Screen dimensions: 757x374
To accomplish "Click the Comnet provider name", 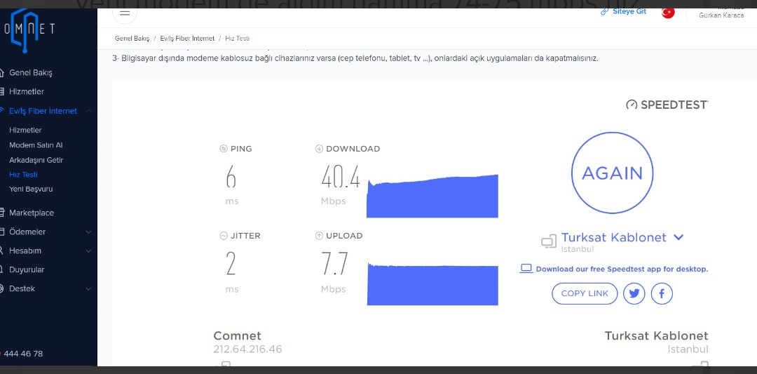I will click(x=237, y=336).
